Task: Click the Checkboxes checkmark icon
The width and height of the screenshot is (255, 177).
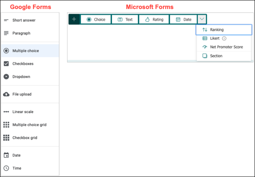Action: [x=6, y=64]
